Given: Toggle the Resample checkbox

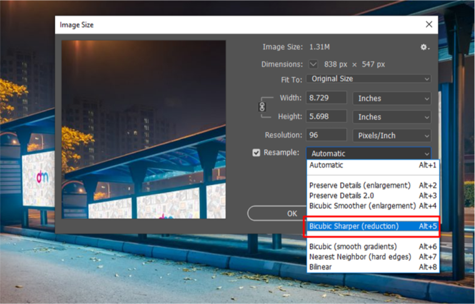Looking at the screenshot, I should (x=256, y=153).
